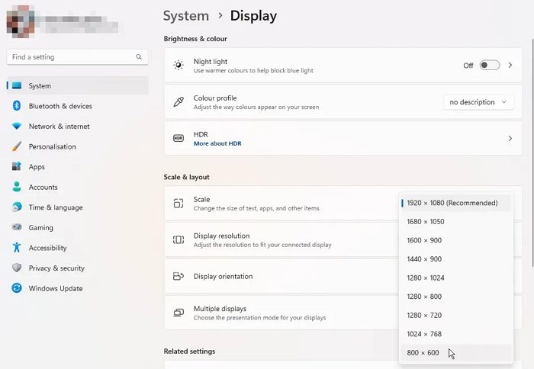Click the Bluetooth & devices icon

[x=17, y=106]
